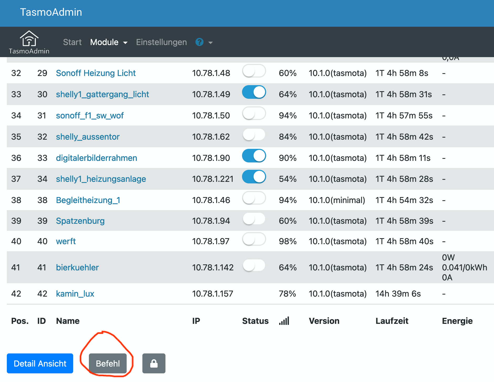Open the kamin_lux device link

click(75, 293)
